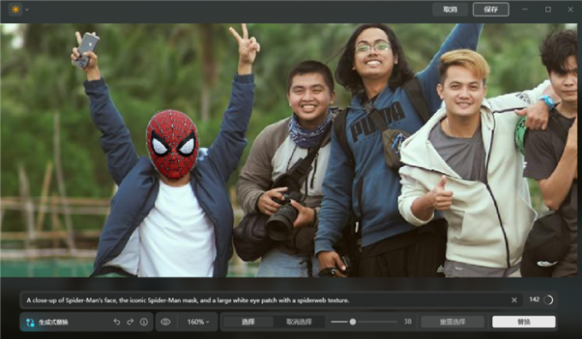The width and height of the screenshot is (582, 339).
Task: Click the sun app icon
Action: coord(15,9)
